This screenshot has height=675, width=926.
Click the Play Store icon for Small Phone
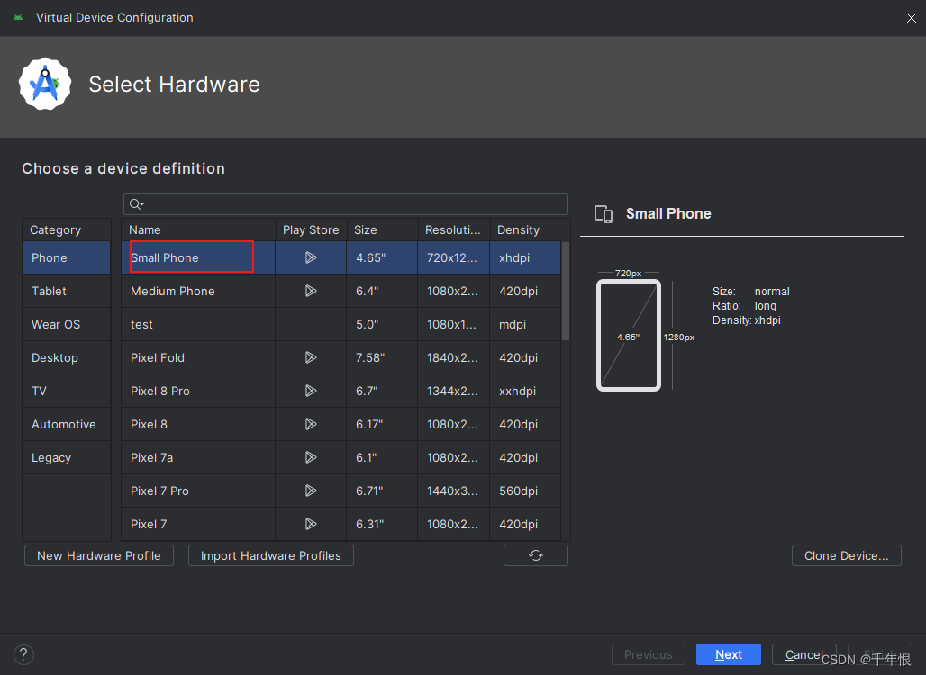(x=311, y=257)
